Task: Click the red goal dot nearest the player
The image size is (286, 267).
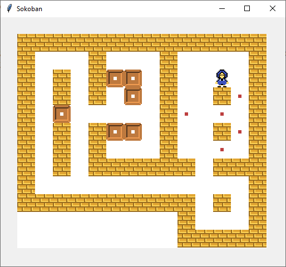Action: click(240, 96)
